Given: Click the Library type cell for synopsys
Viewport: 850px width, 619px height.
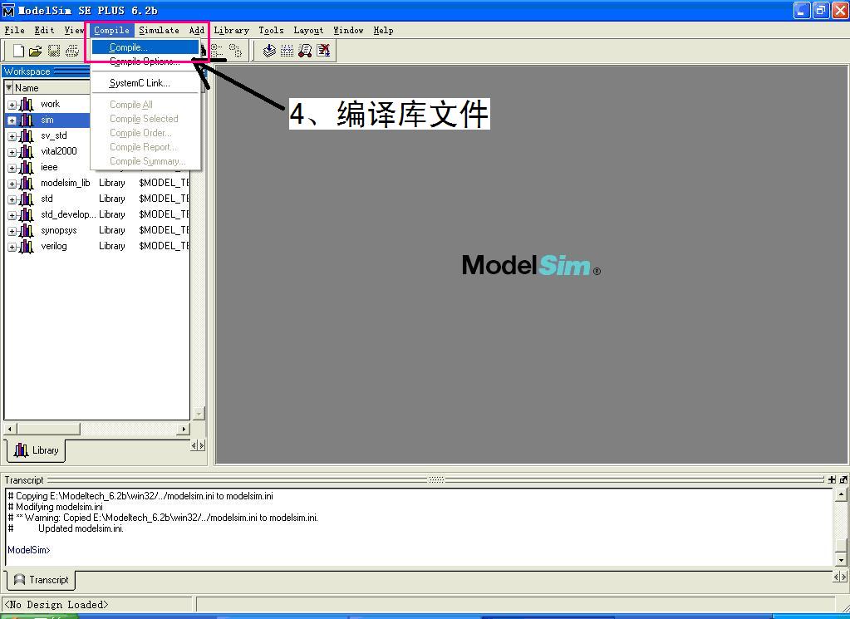Looking at the screenshot, I should [x=111, y=230].
